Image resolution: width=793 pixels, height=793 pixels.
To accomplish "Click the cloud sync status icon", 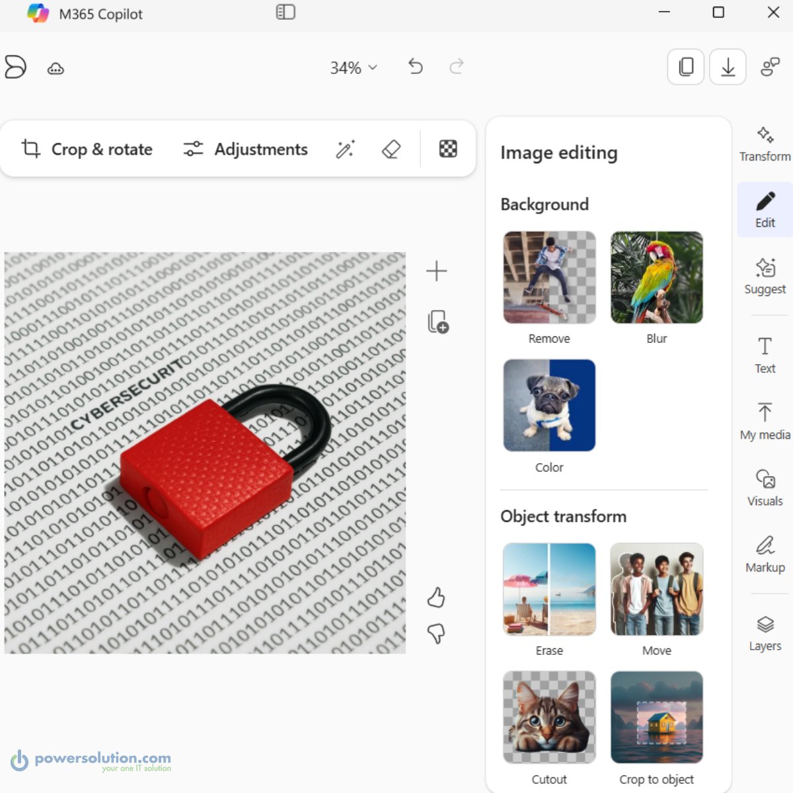I will [56, 68].
